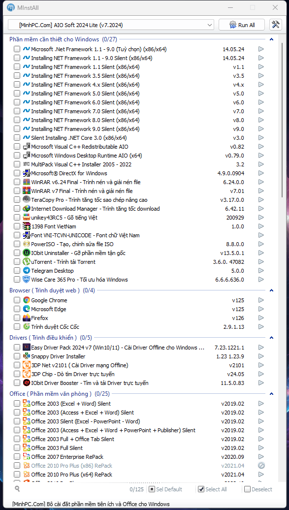Click version 6.42.11 value of IDM
Image resolution: width=289 pixels, height=510 pixels.
pyautogui.click(x=235, y=209)
